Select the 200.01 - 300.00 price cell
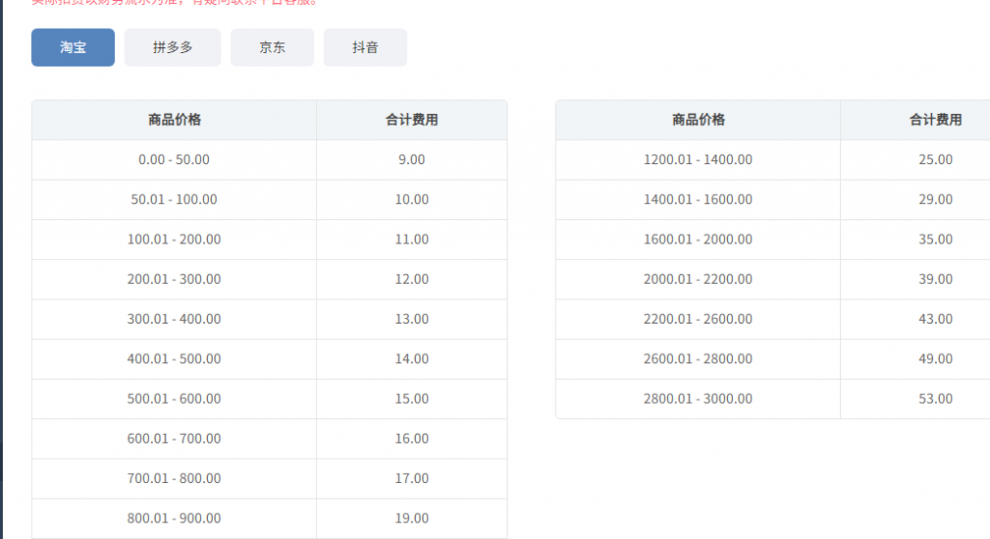The height and width of the screenshot is (539, 990). click(174, 279)
